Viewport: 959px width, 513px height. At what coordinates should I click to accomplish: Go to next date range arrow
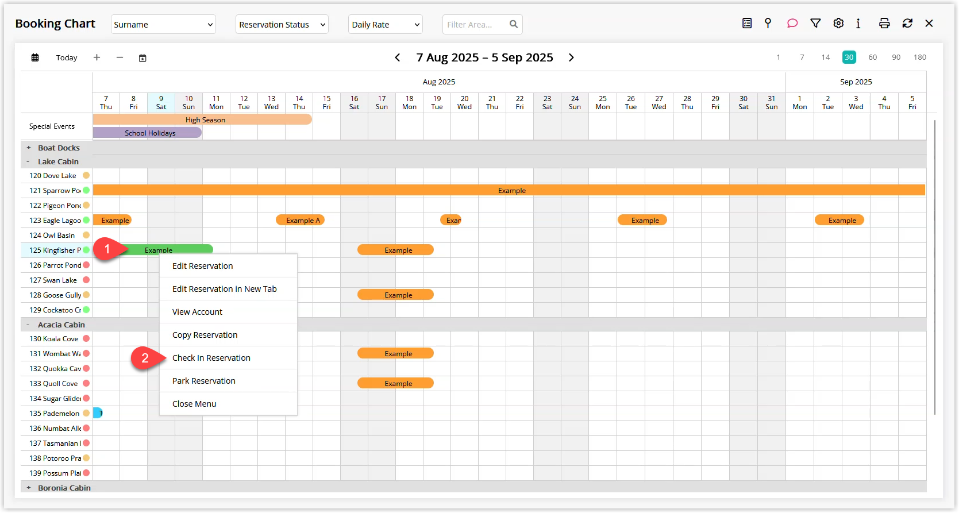(571, 57)
